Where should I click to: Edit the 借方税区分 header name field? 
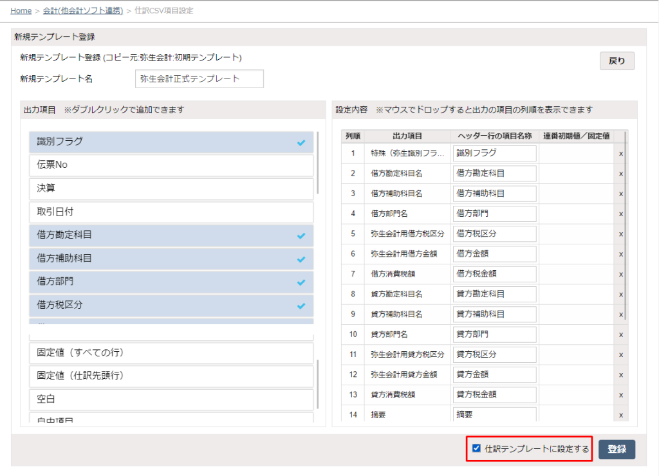tap(494, 233)
